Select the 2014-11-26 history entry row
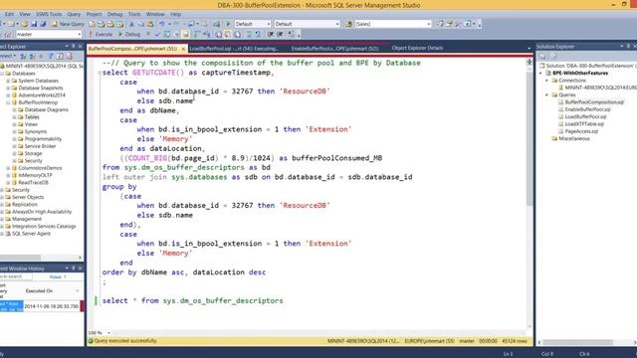This screenshot has width=637, height=358. (x=42, y=306)
